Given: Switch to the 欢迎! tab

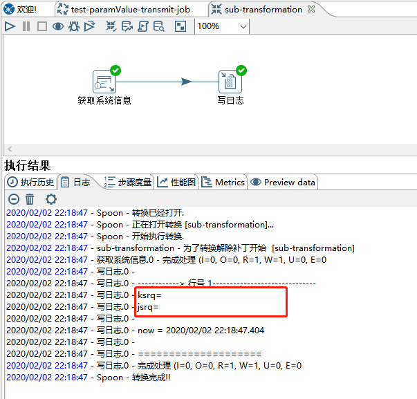Looking at the screenshot, I should click(x=21, y=10).
